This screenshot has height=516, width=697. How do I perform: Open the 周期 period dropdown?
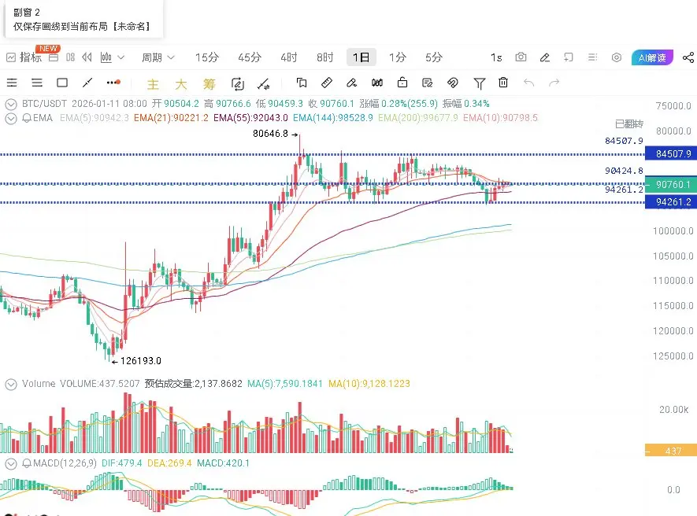158,57
